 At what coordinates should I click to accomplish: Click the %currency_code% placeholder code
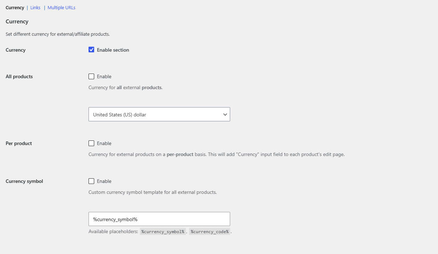coord(210,232)
